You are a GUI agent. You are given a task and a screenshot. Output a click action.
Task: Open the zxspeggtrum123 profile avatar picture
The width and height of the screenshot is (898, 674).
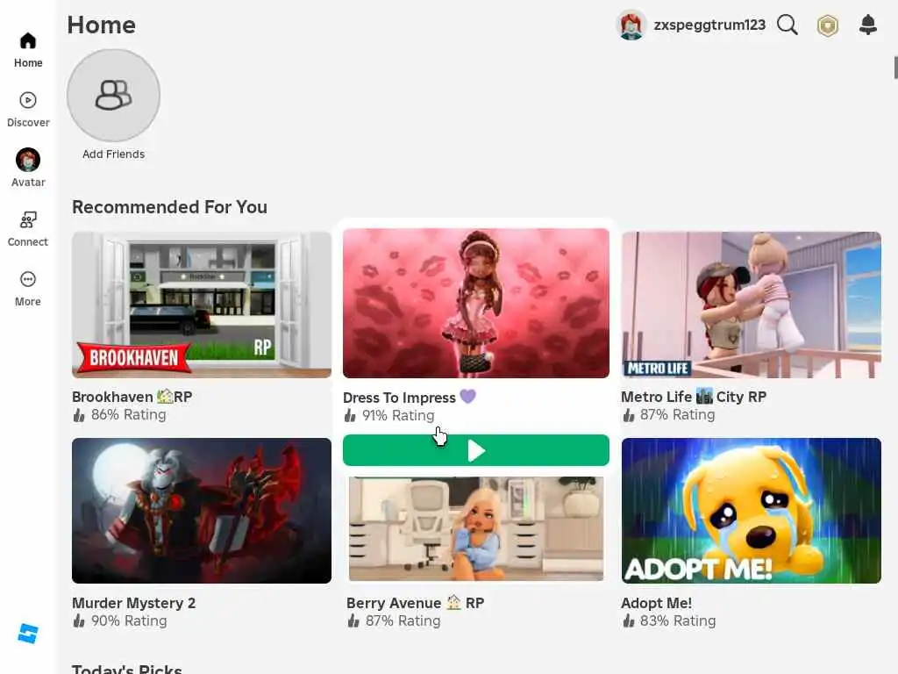coord(631,25)
